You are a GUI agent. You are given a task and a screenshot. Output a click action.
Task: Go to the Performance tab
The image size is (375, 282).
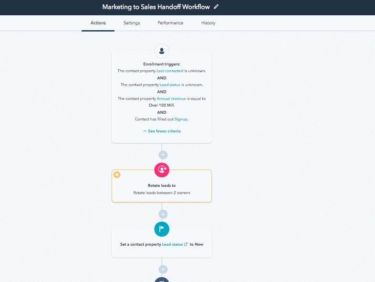[x=170, y=23]
